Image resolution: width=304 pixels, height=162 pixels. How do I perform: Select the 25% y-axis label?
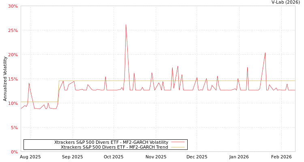pos(13,31)
